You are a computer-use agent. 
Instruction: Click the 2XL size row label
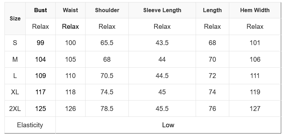[15, 109]
